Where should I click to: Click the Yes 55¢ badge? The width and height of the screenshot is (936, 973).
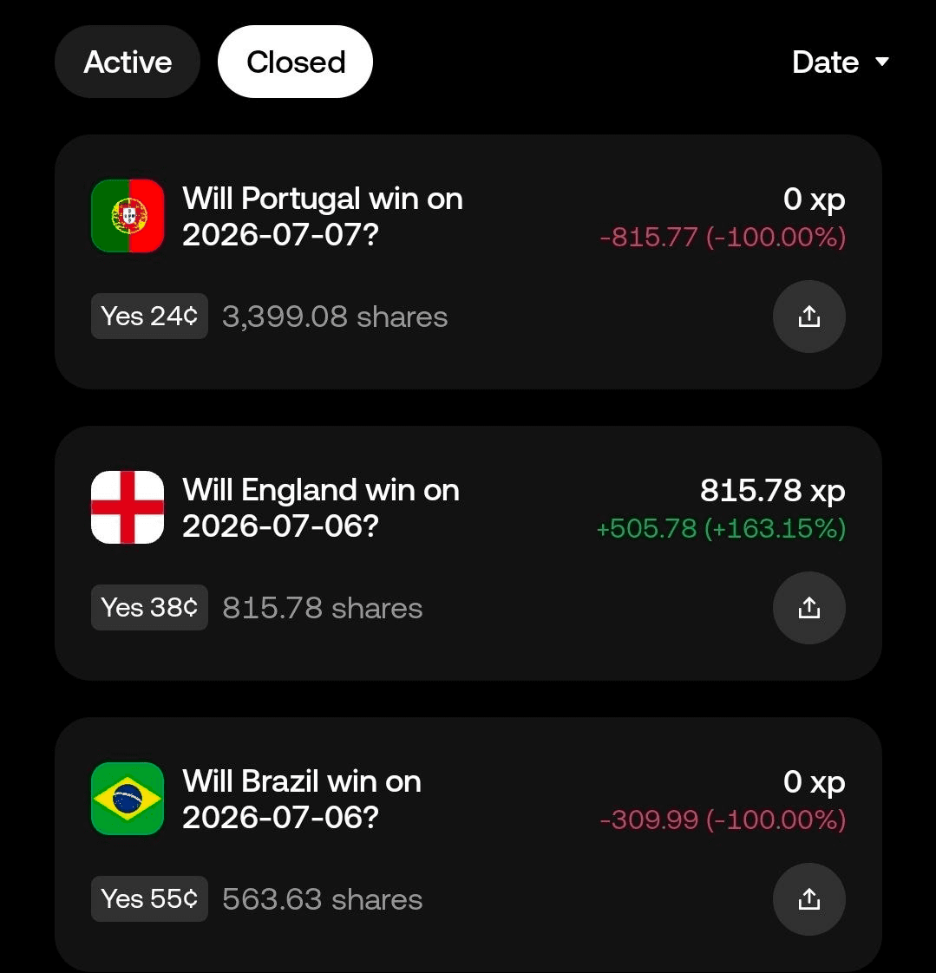(x=149, y=899)
